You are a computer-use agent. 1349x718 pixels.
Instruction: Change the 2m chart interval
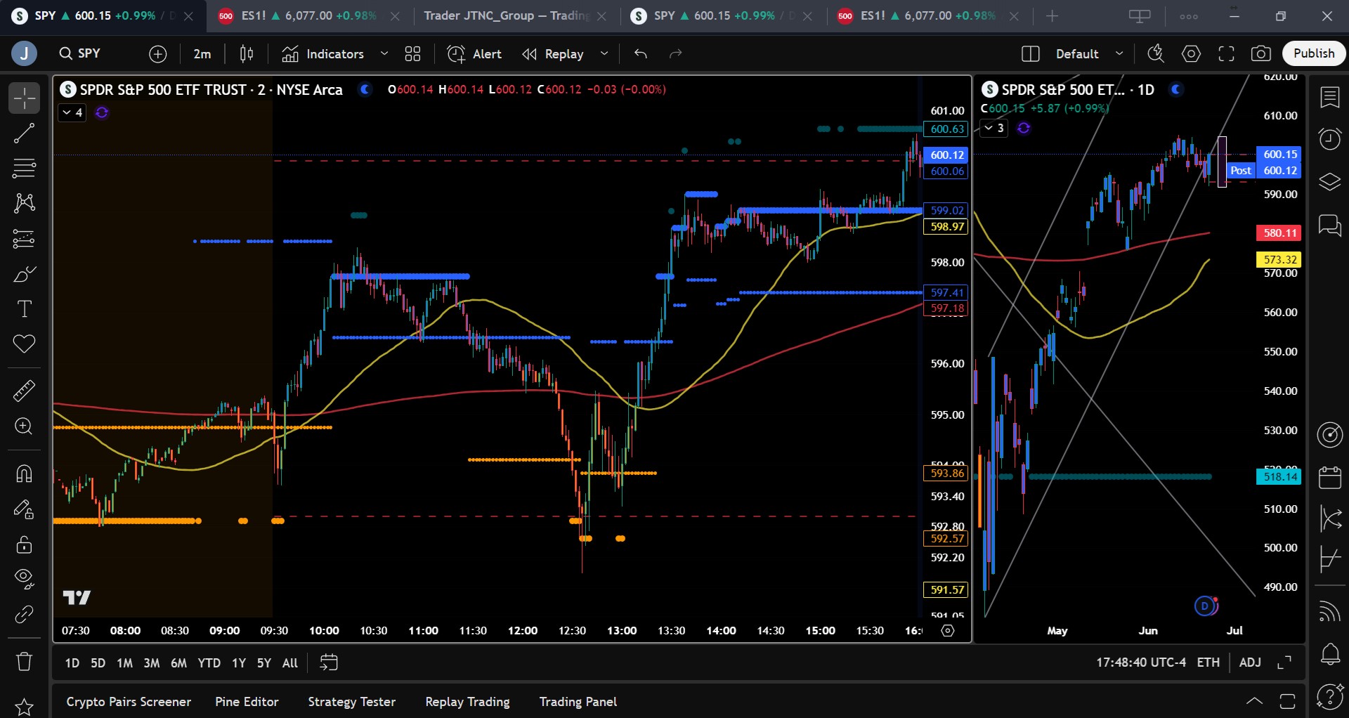point(202,53)
